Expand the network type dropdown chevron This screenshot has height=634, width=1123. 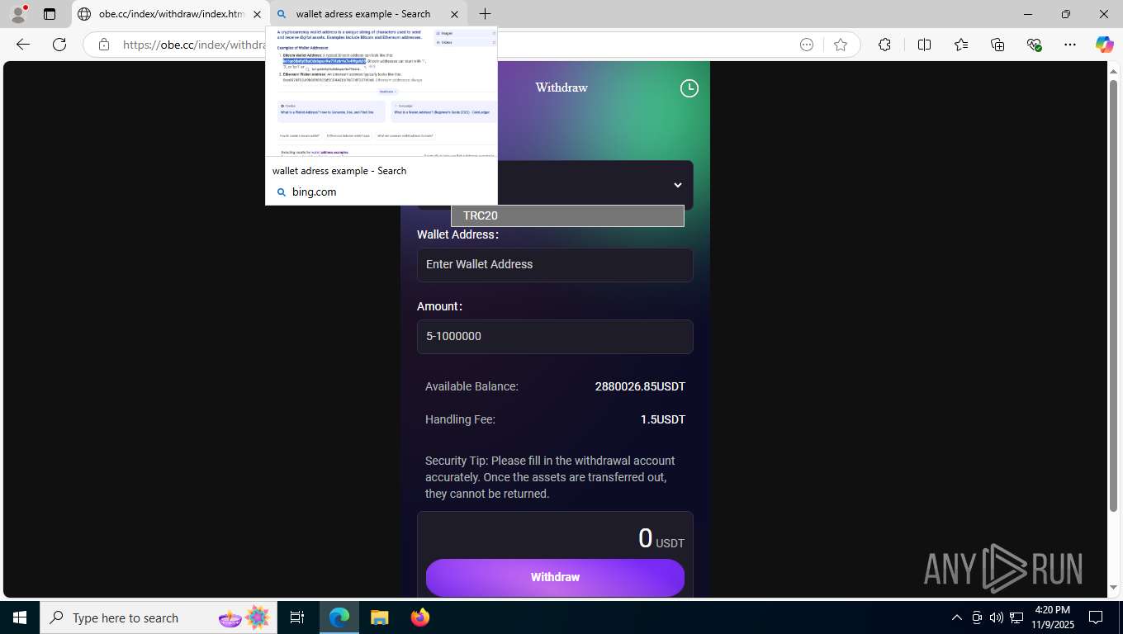(x=678, y=186)
